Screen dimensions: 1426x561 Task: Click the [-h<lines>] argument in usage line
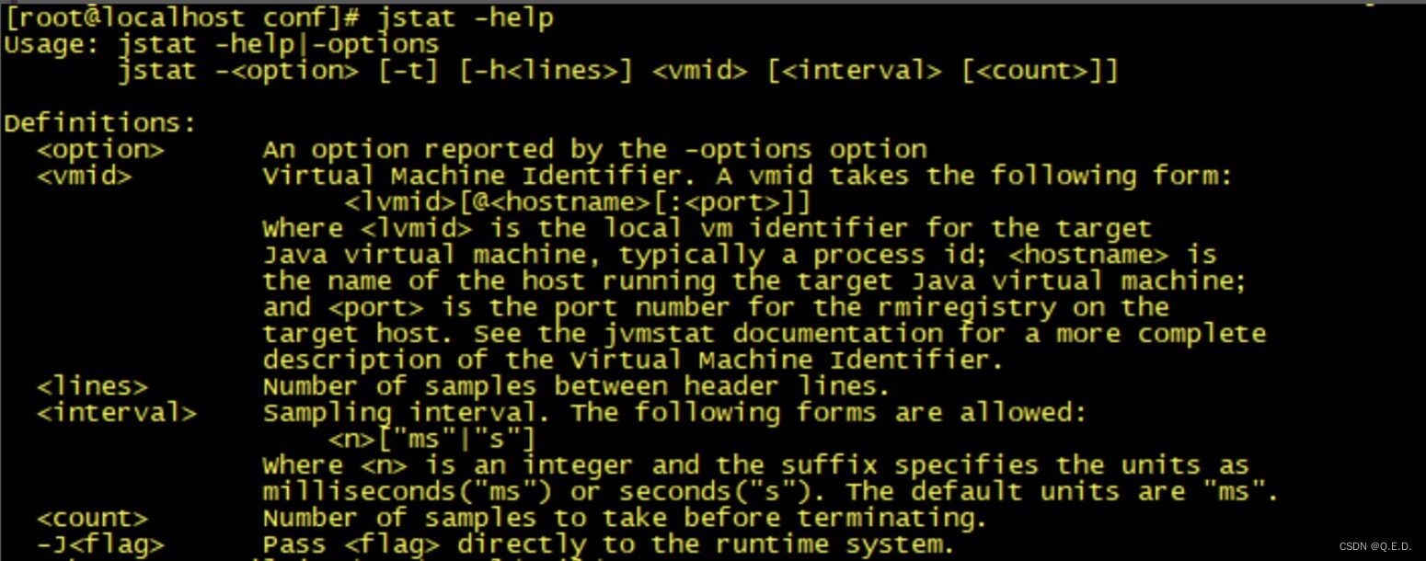[x=546, y=71]
